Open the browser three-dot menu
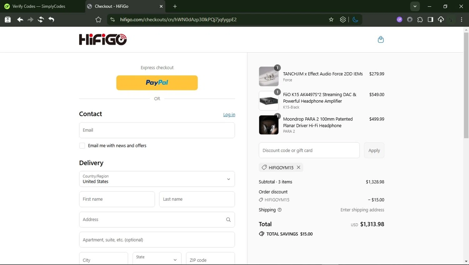The width and height of the screenshot is (469, 265). point(461,19)
